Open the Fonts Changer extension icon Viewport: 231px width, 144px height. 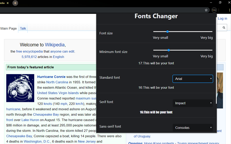(x=214, y=10)
